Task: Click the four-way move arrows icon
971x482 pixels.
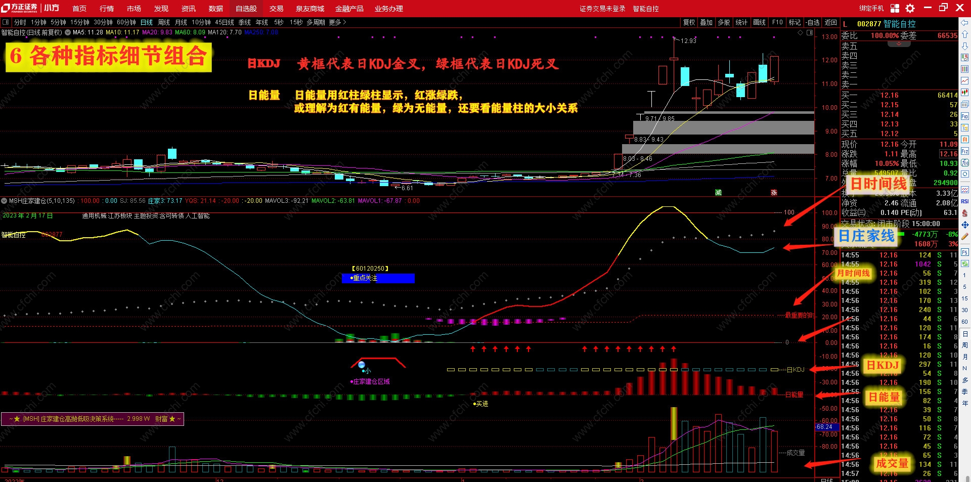Action: tap(965, 225)
